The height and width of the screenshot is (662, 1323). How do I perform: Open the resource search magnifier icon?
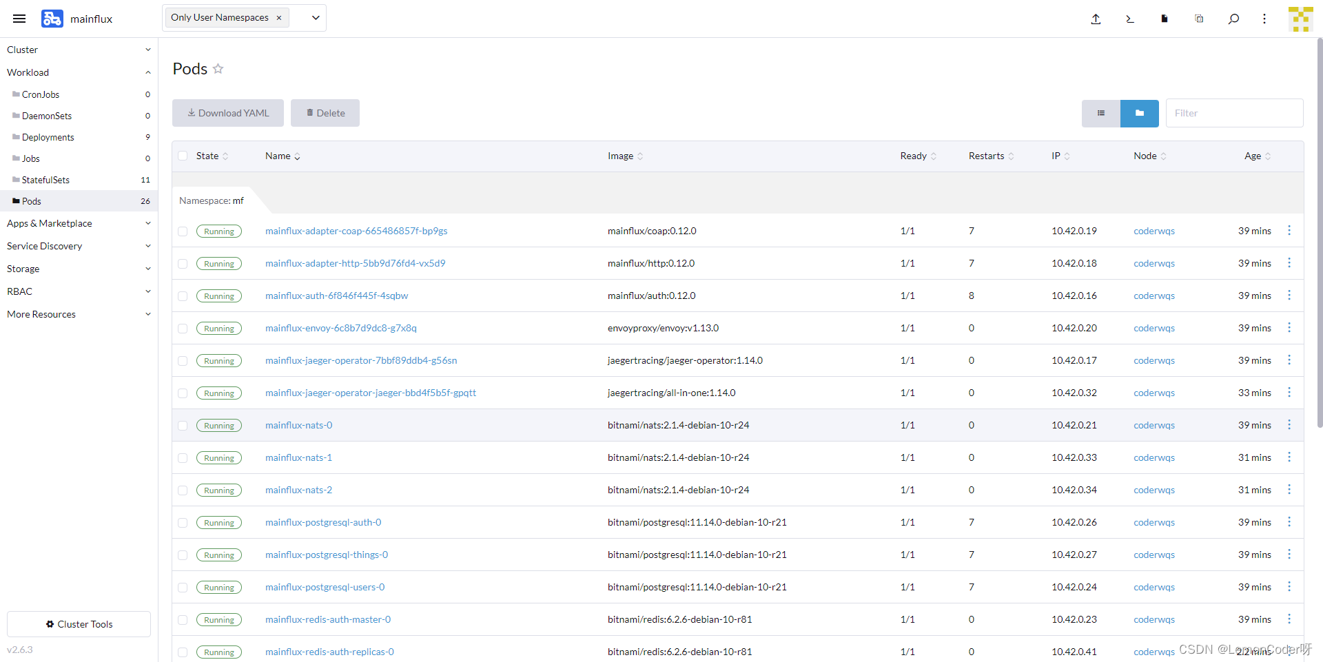point(1233,19)
